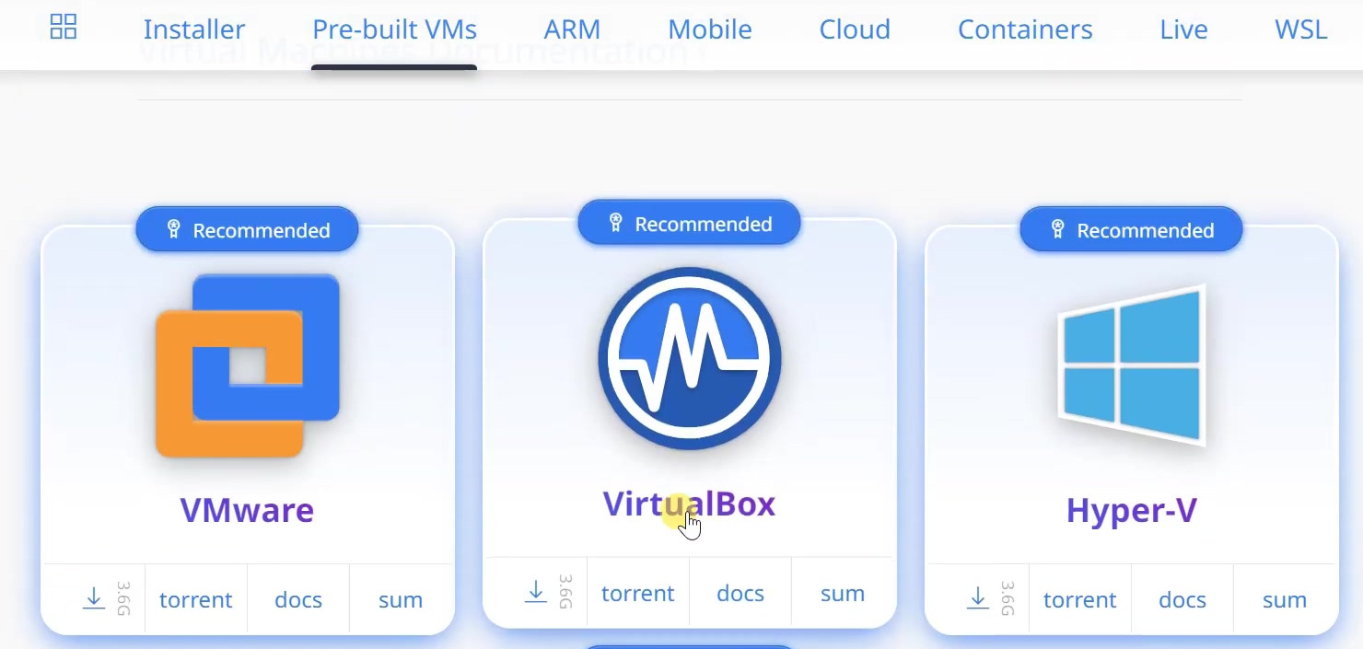Open Hyper-V docs
The width and height of the screenshot is (1363, 649).
(x=1182, y=600)
